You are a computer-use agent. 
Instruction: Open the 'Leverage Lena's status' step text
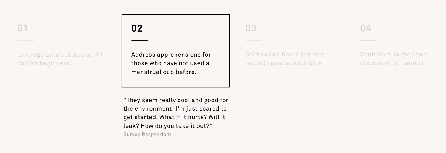[60, 59]
